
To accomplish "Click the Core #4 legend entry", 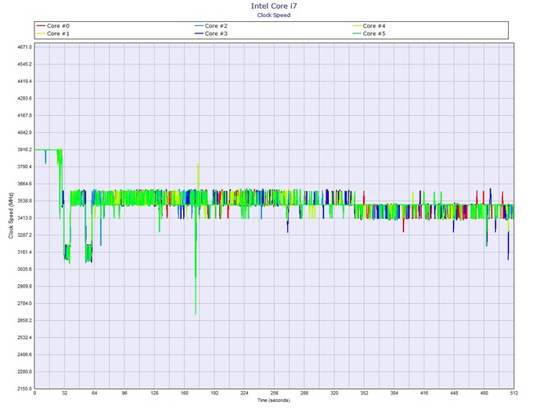I will [369, 26].
